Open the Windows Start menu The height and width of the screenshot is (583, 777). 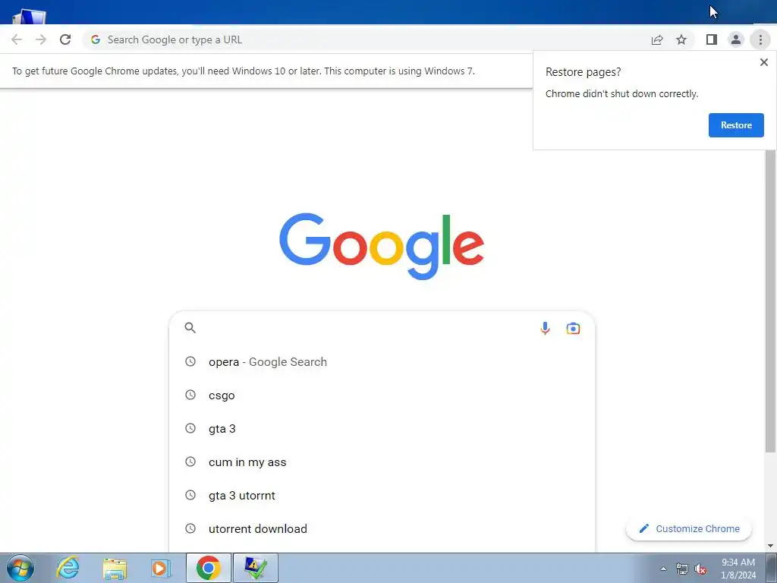tap(20, 568)
